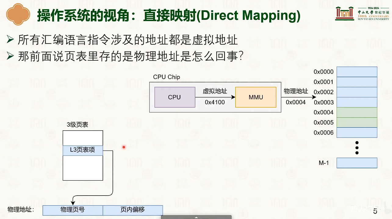This screenshot has height=219, width=392.
Task: Select the 物理页号 field box
Action: [73, 210]
